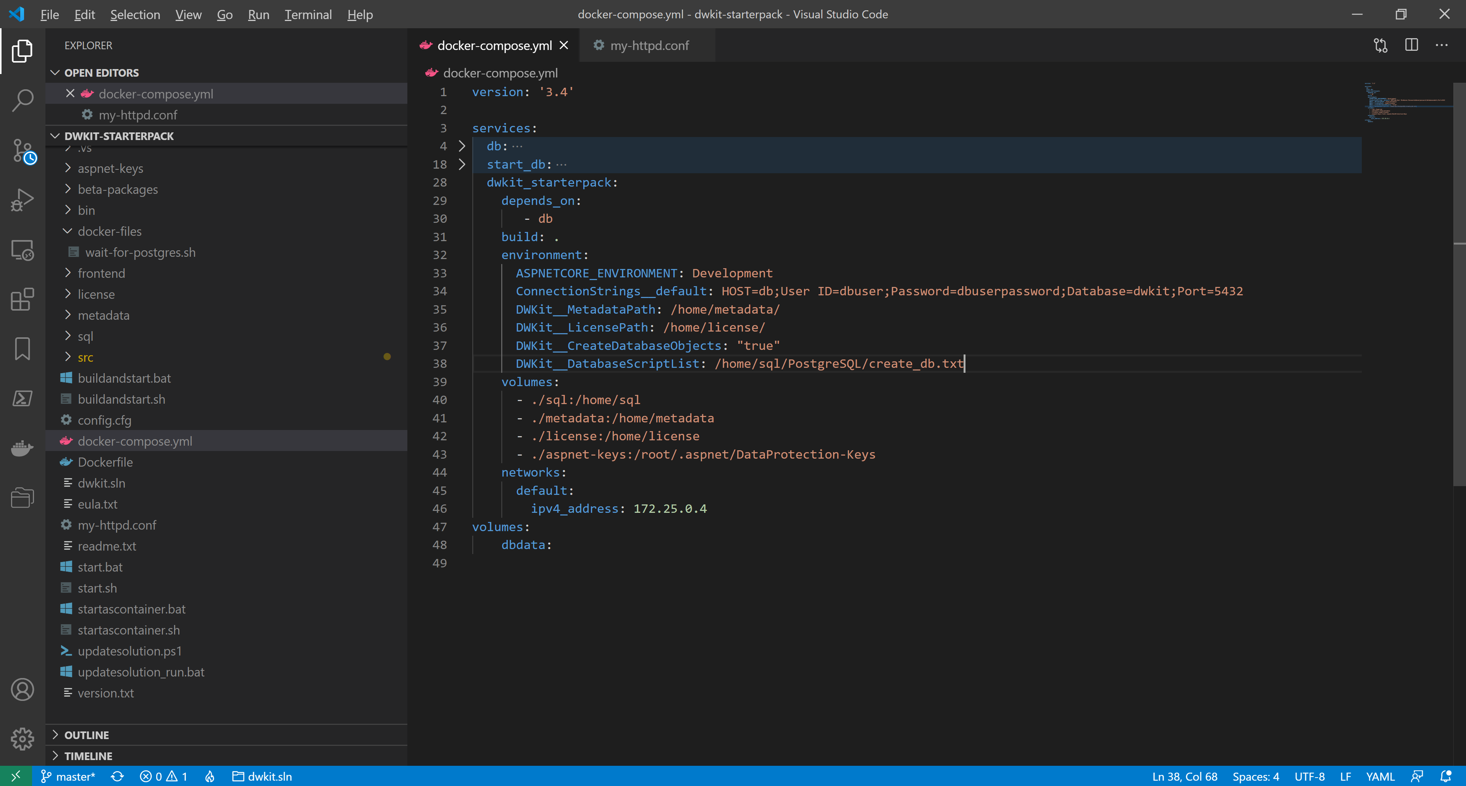1466x786 pixels.
Task: Open the Project Manager folders icon
Action: [x=22, y=498]
